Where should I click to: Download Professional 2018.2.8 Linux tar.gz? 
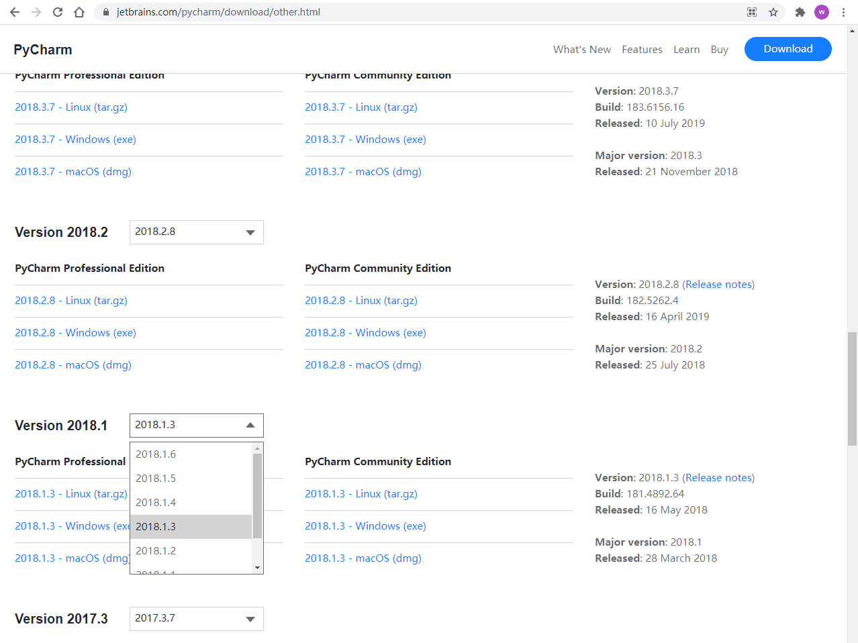(x=71, y=301)
